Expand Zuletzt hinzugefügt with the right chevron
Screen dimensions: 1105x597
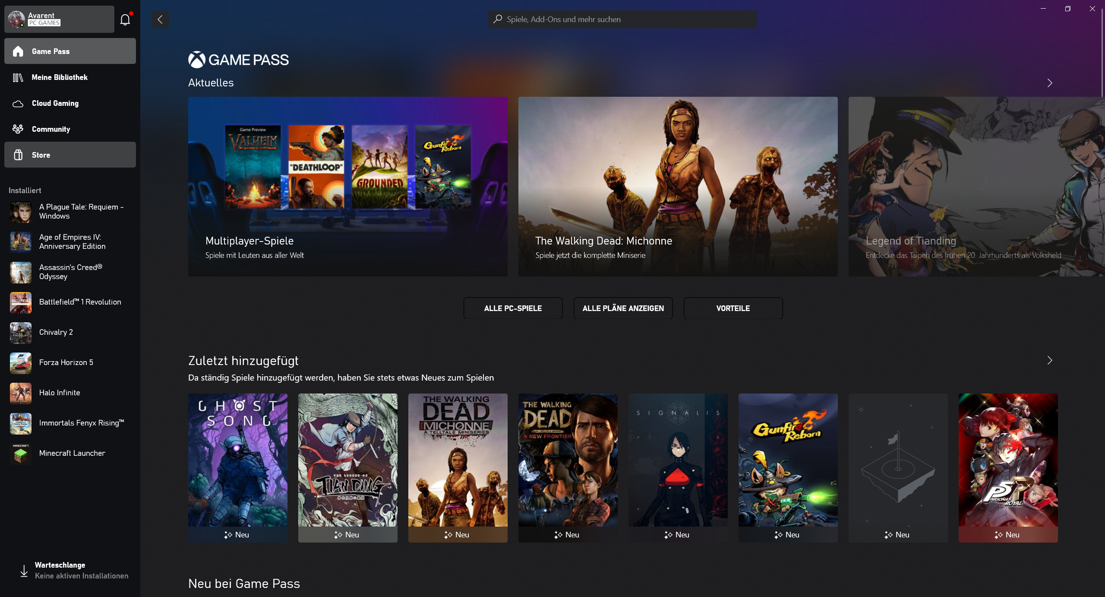[x=1050, y=360]
